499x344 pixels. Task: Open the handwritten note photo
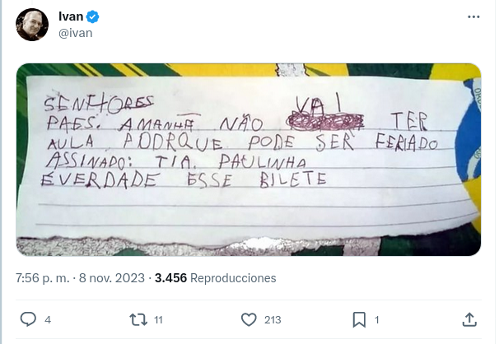(248, 159)
